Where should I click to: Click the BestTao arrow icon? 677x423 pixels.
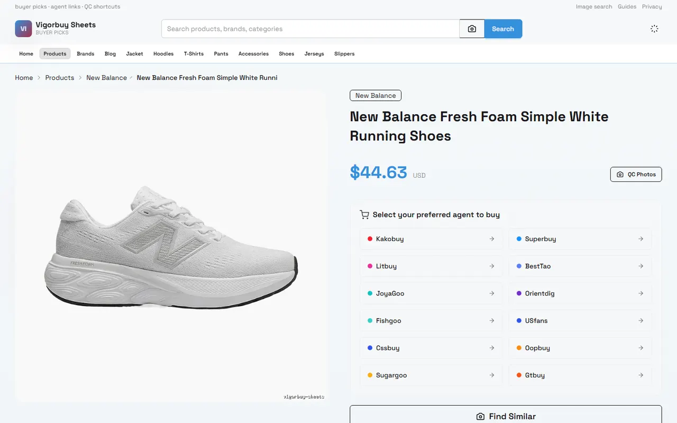point(641,266)
